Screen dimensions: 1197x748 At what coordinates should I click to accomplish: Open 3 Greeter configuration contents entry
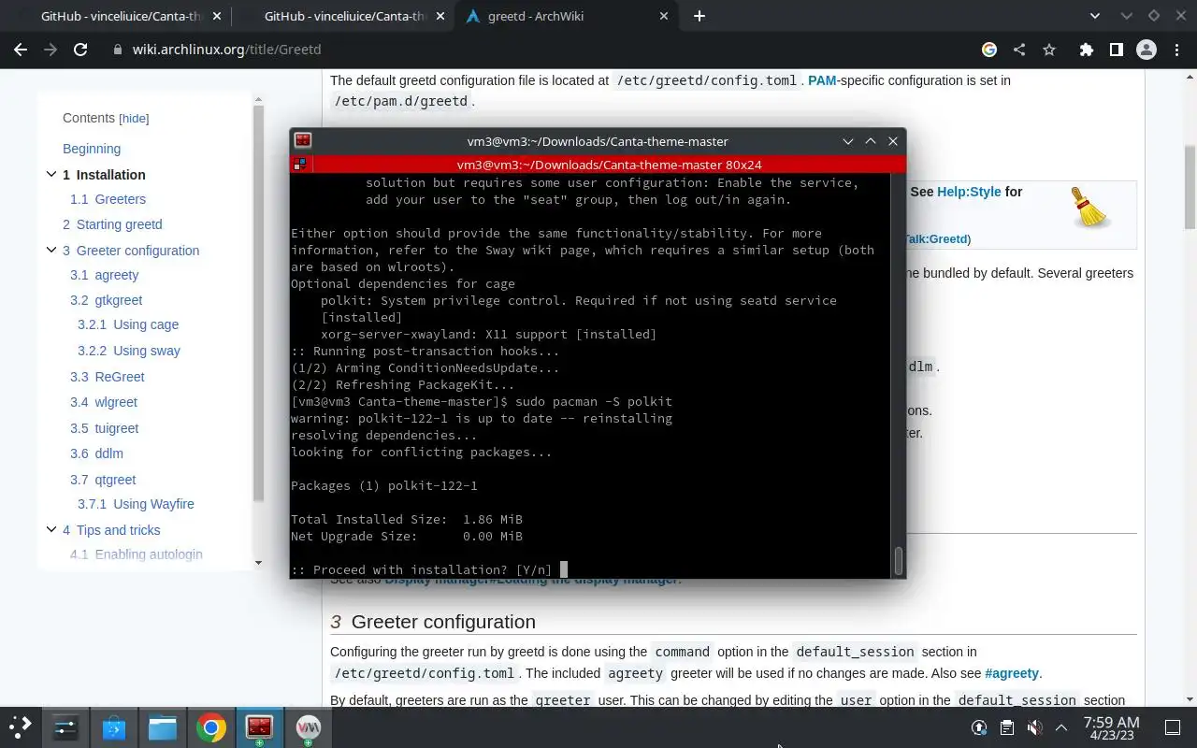tap(131, 251)
